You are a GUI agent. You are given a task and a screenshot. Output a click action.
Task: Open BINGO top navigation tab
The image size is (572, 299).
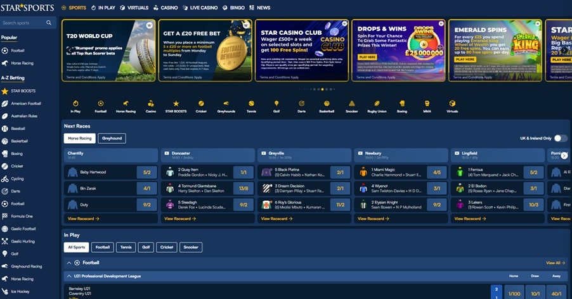click(233, 8)
